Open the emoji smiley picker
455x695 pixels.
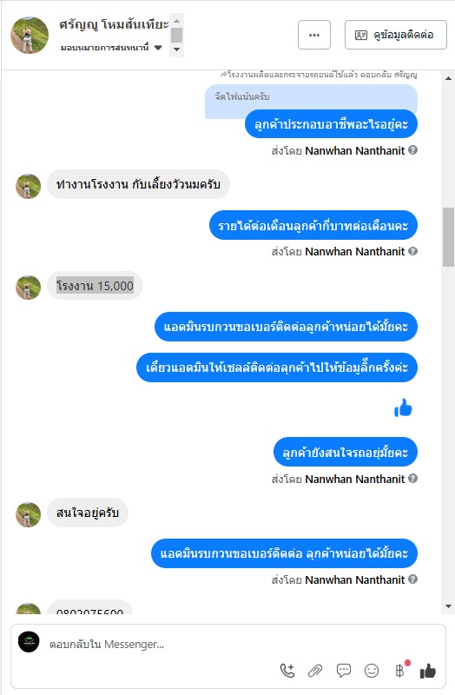click(372, 671)
